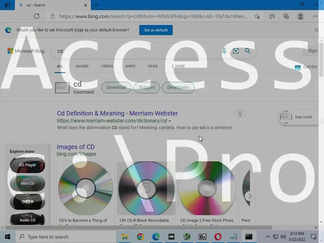The image size is (324, 243).
Task: Switch to the NEWS tab
Action: (x=153, y=66)
